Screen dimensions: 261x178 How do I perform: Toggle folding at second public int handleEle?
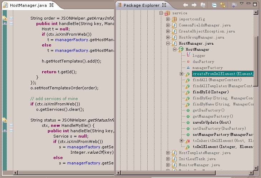[x=11, y=130]
